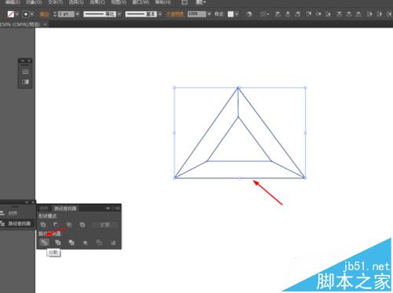
Task: Open the stroke swatch dropdown arrow
Action: click(x=32, y=14)
